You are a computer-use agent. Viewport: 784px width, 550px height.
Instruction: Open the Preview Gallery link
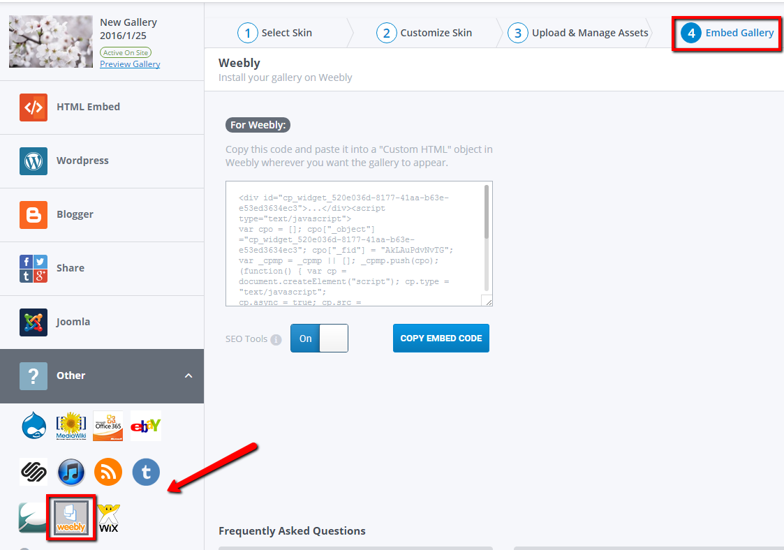[129, 64]
